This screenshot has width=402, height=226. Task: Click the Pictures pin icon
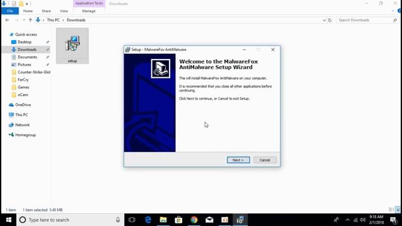(48, 65)
